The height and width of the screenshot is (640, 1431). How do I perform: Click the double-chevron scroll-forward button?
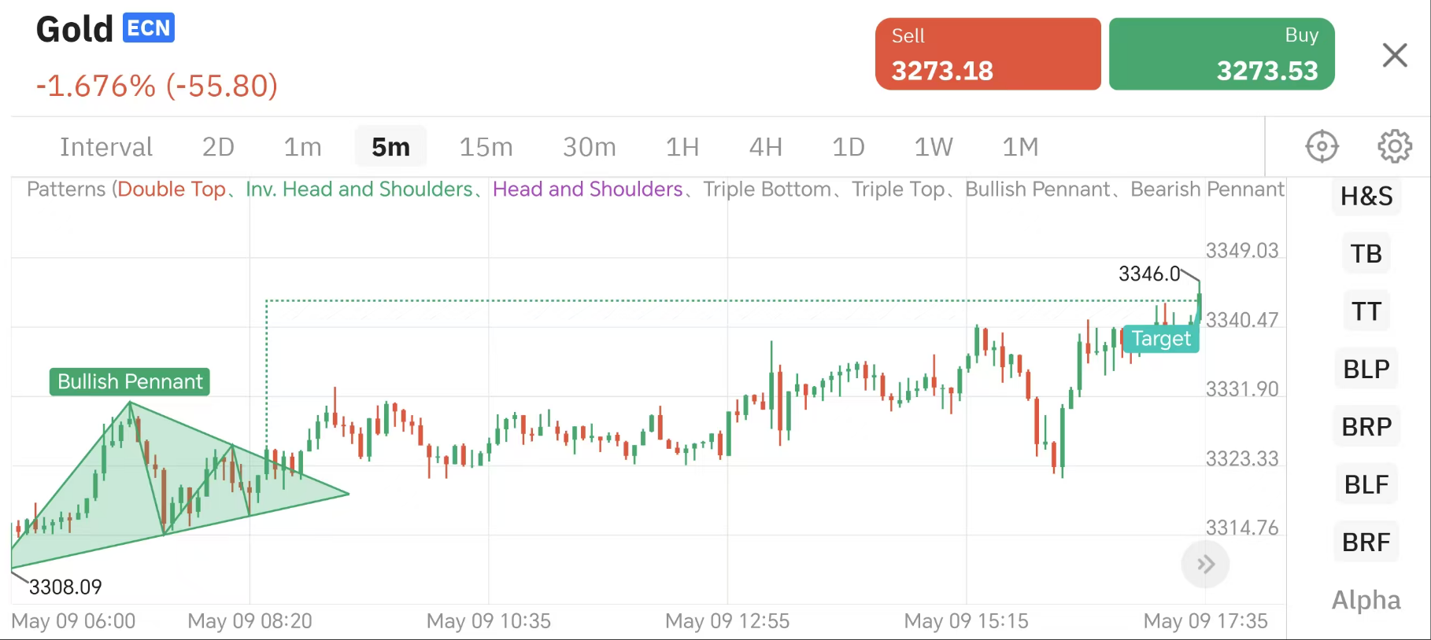point(1205,564)
